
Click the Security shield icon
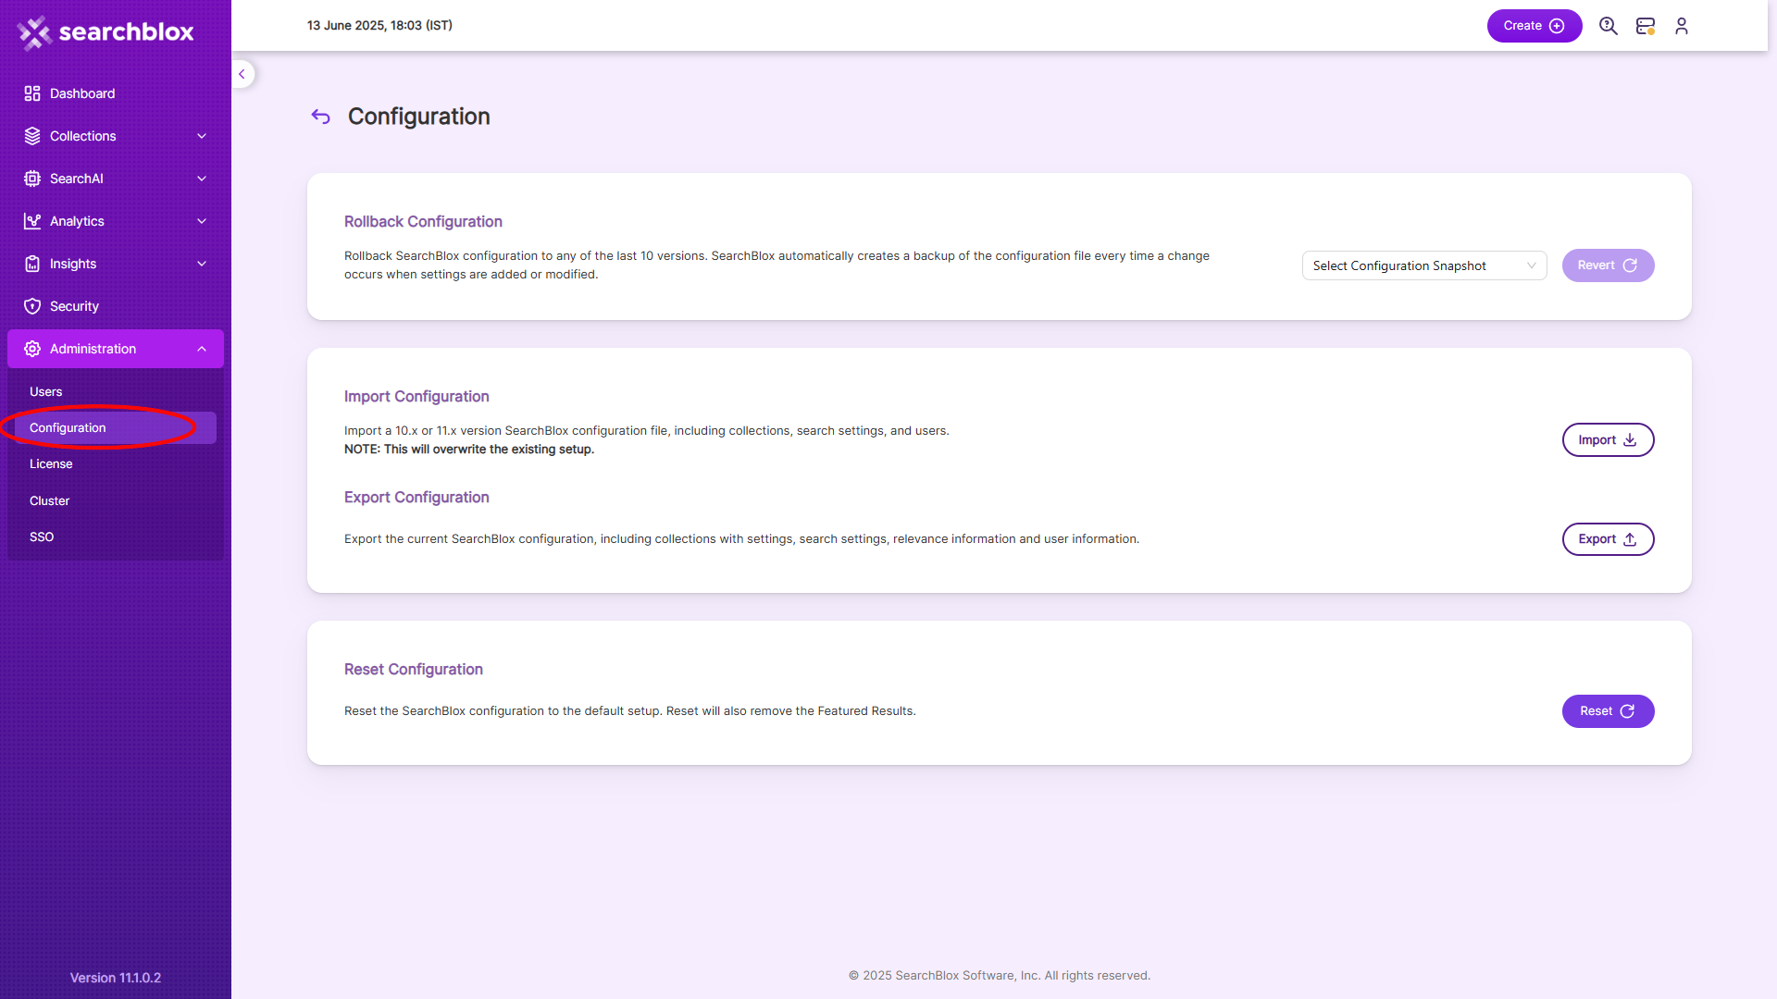(x=32, y=306)
